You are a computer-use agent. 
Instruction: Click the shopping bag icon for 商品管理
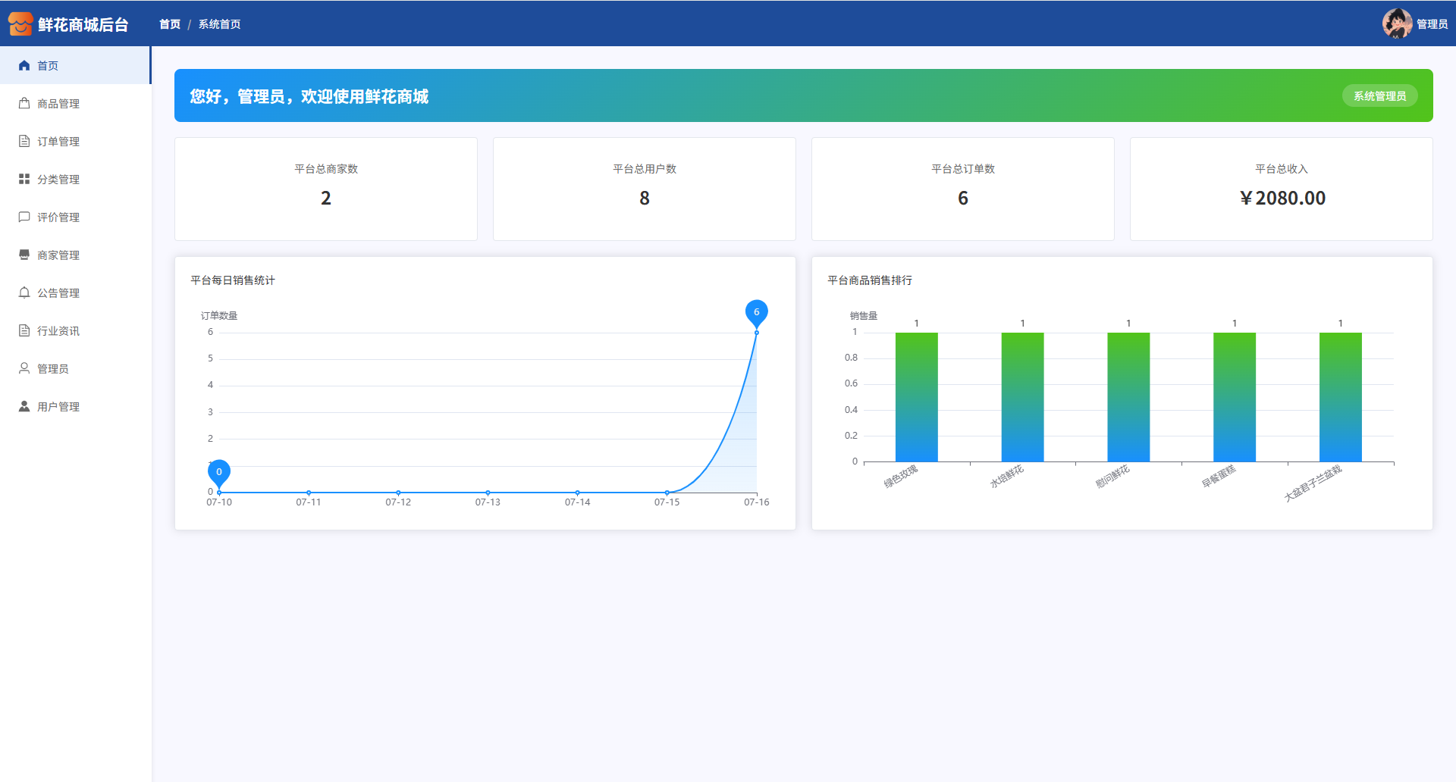tap(24, 104)
